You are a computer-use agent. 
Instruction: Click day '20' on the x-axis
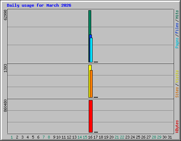point(111,137)
